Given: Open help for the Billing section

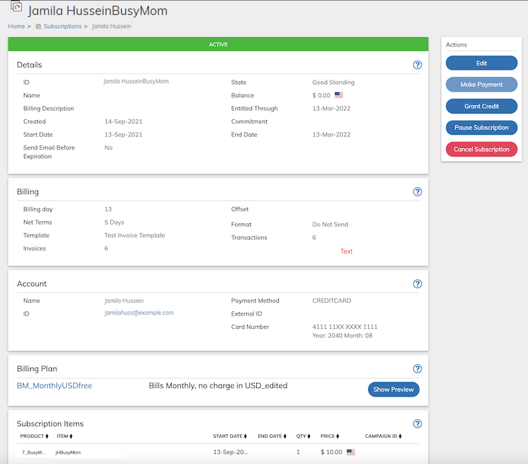Looking at the screenshot, I should (417, 192).
